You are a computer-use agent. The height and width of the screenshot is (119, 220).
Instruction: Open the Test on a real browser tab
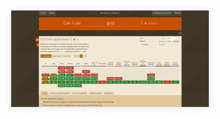point(59,93)
